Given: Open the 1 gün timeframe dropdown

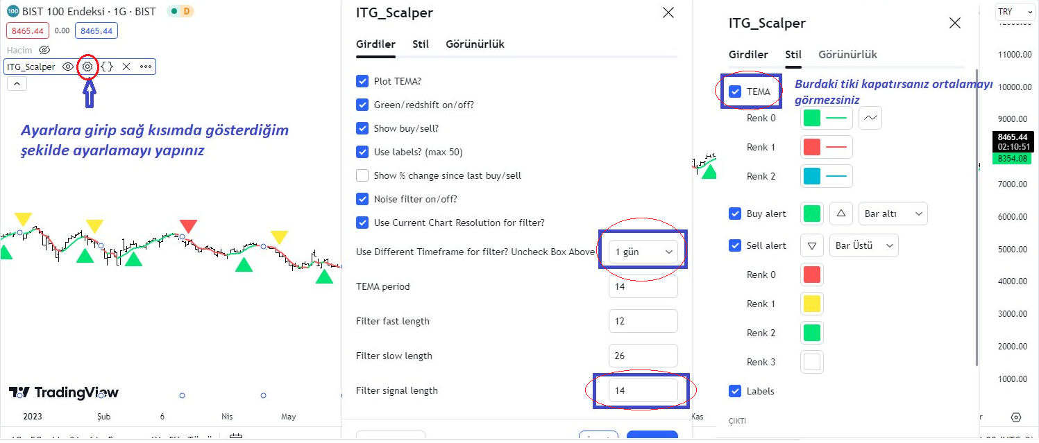Looking at the screenshot, I should coord(643,252).
